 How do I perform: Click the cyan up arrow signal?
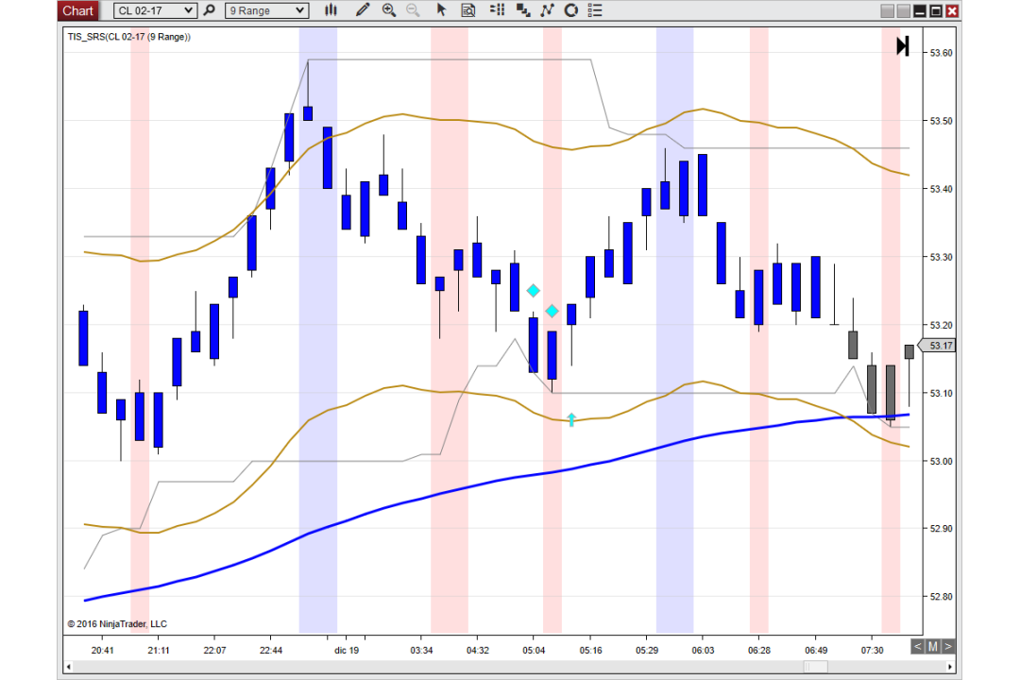[x=571, y=419]
